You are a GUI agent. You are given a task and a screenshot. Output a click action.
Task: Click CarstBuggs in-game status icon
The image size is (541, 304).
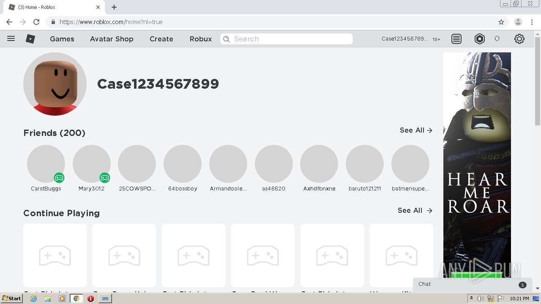click(x=59, y=178)
